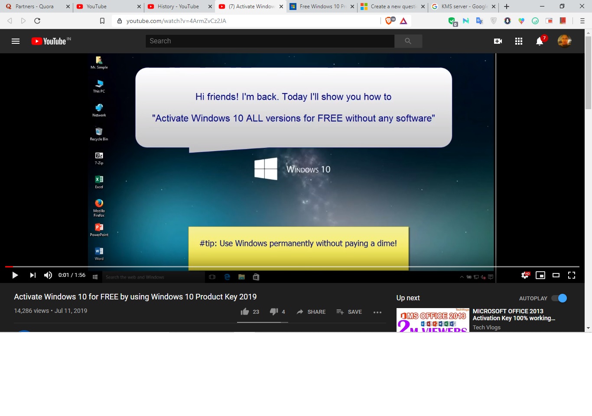592x416 pixels.
Task: Open the Brave Shields lion icon
Action: [x=390, y=20]
